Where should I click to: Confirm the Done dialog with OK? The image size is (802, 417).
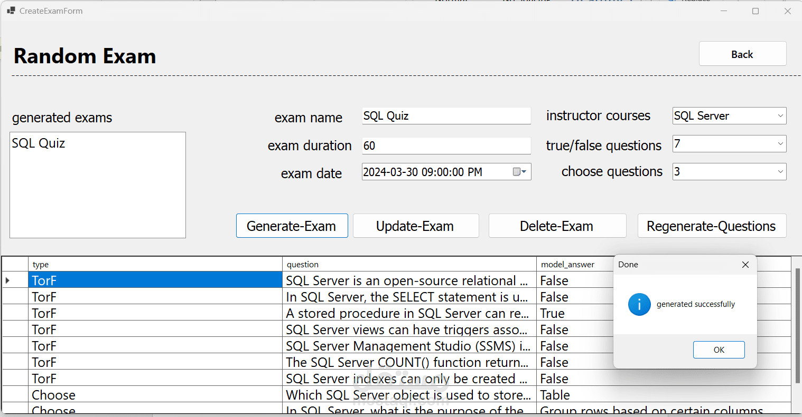tap(719, 350)
